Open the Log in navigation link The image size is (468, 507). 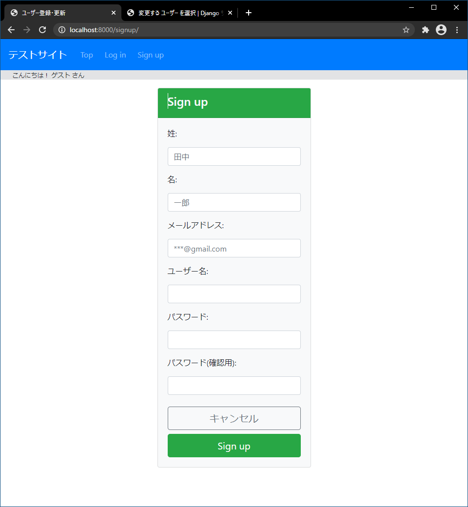115,55
